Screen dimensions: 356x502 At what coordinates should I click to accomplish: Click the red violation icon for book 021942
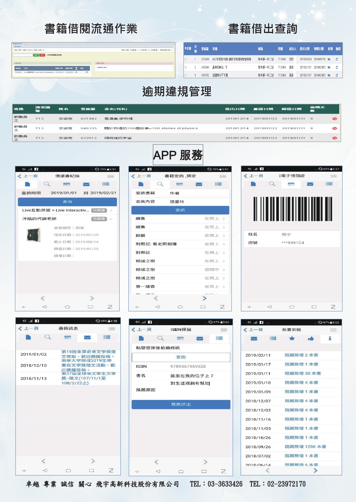[335, 119]
